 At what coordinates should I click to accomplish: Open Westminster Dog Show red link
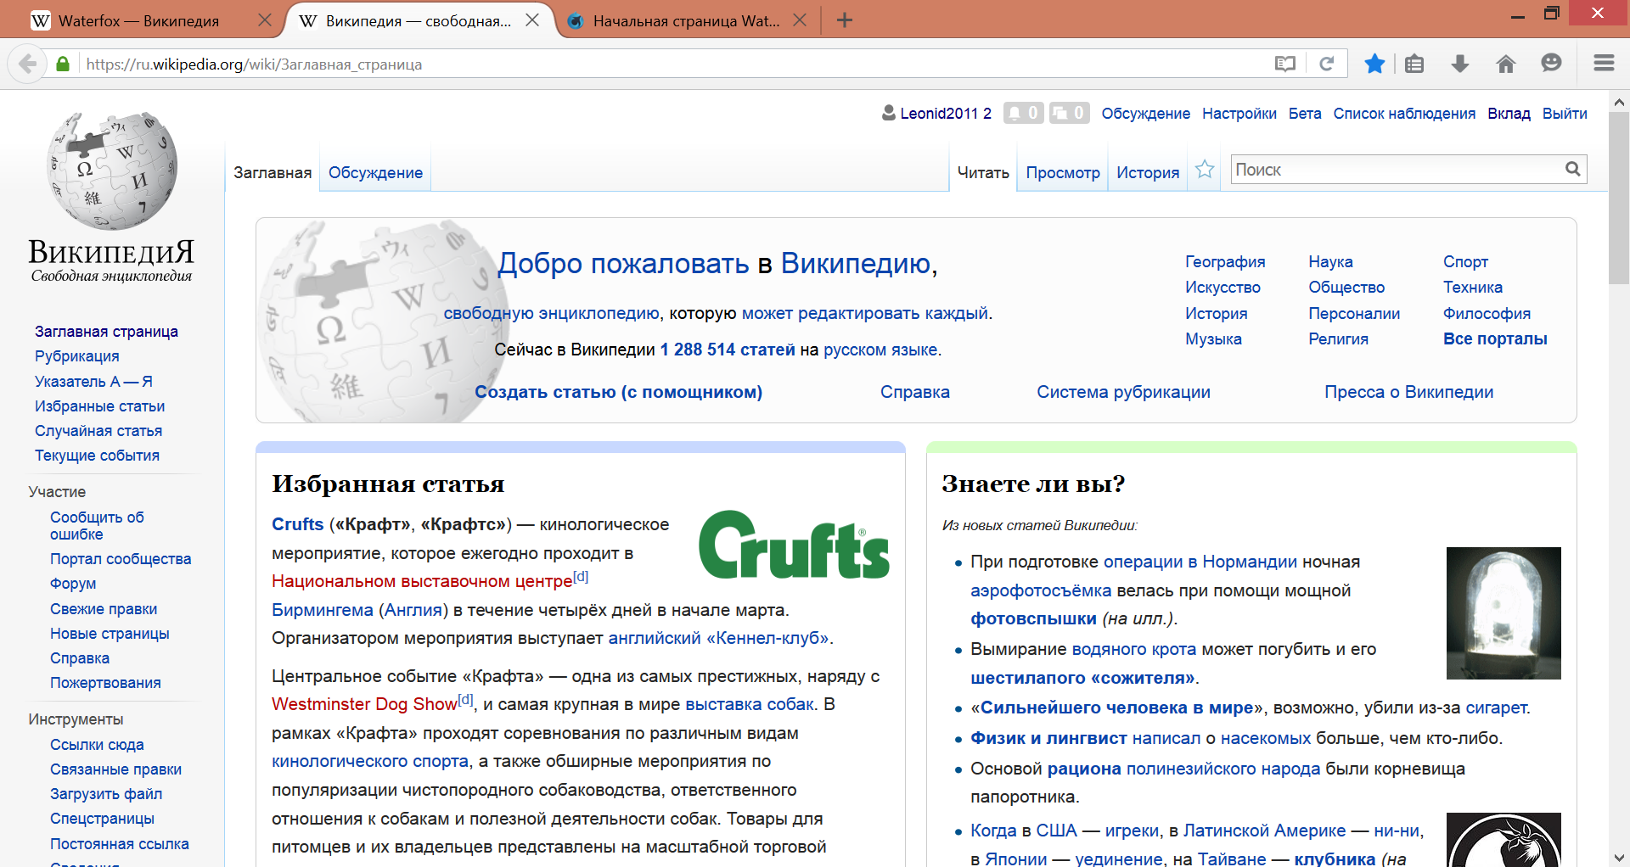pos(364,704)
